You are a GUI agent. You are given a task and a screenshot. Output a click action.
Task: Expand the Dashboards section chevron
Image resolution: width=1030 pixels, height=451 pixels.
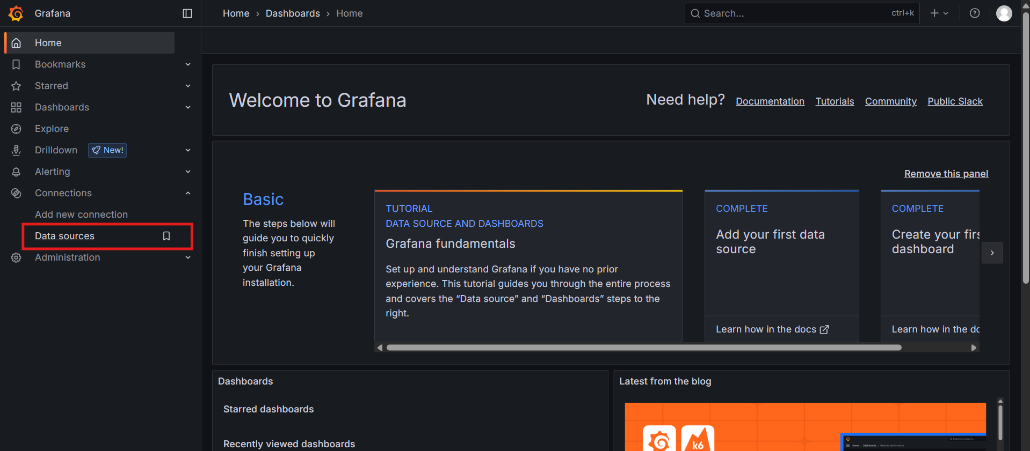point(188,107)
